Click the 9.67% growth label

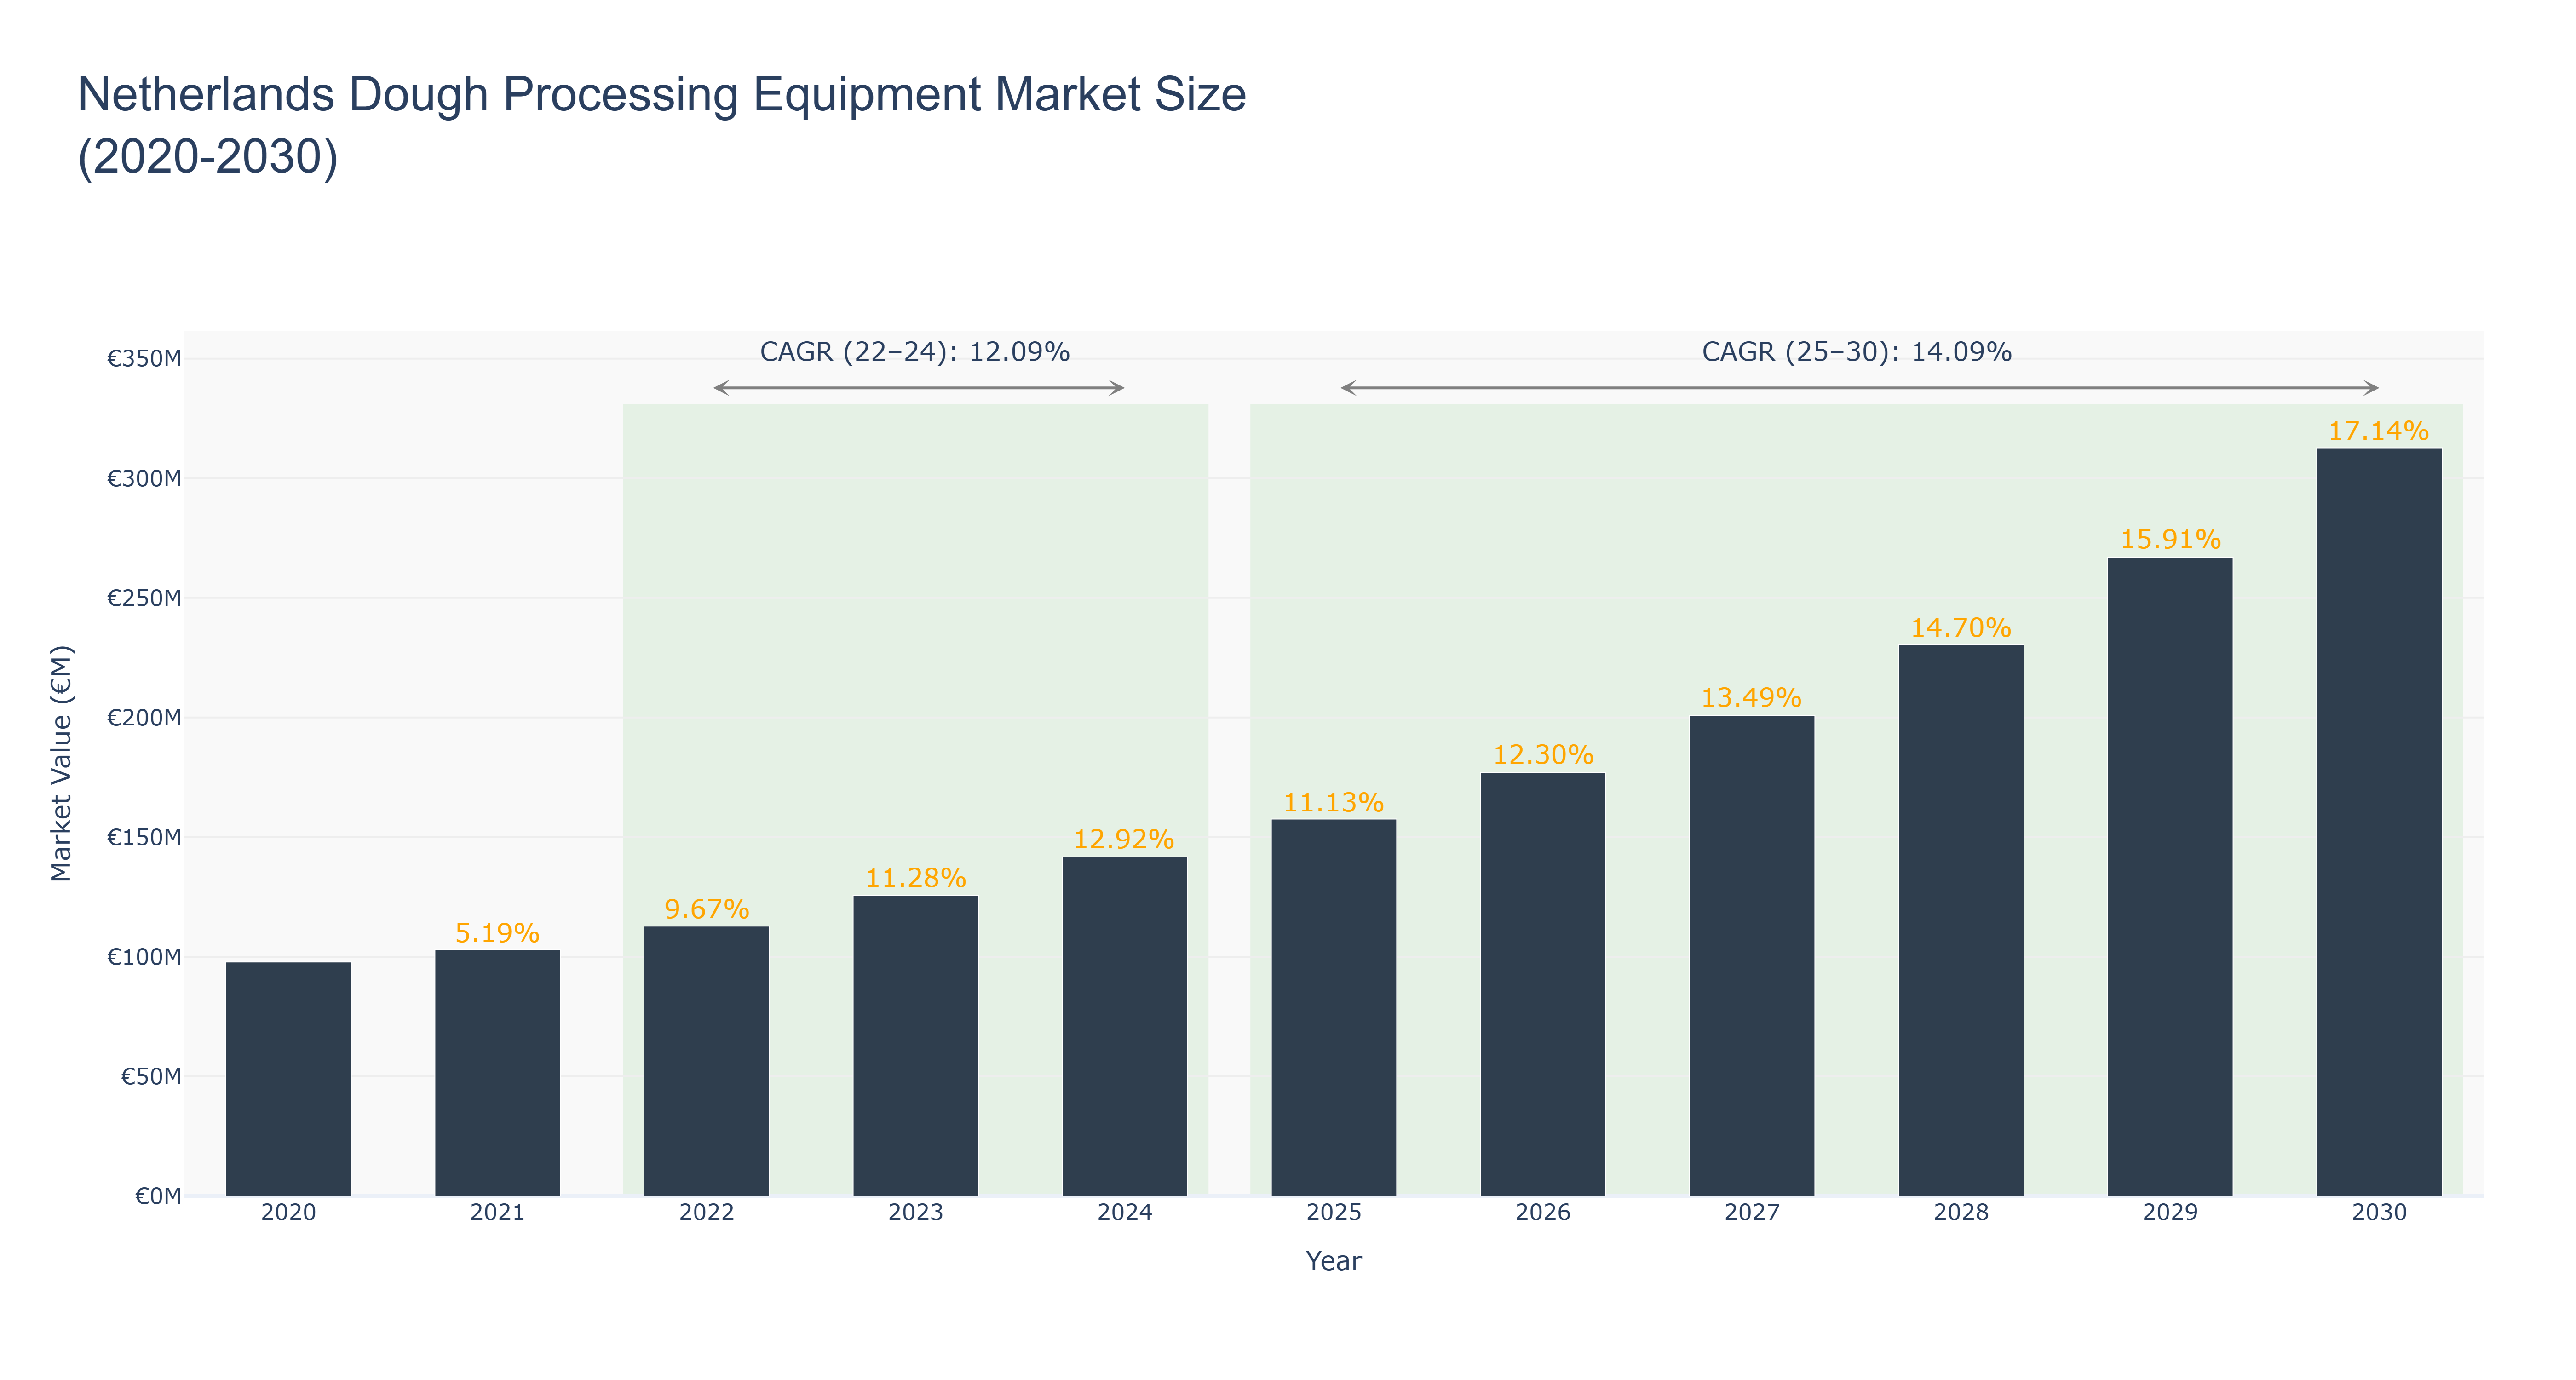click(706, 909)
